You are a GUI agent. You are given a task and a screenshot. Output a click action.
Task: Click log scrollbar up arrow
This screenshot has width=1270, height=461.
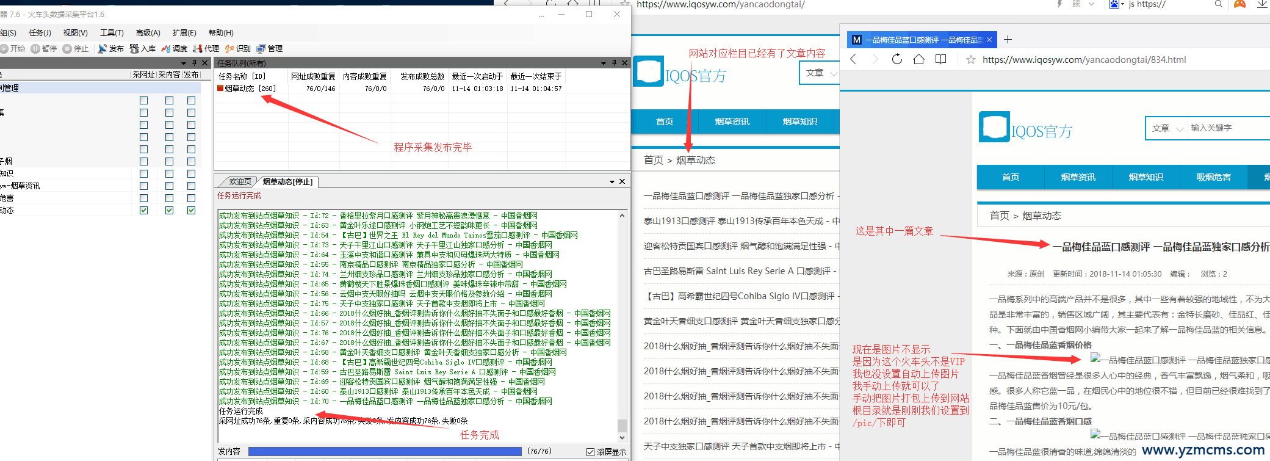click(x=622, y=216)
